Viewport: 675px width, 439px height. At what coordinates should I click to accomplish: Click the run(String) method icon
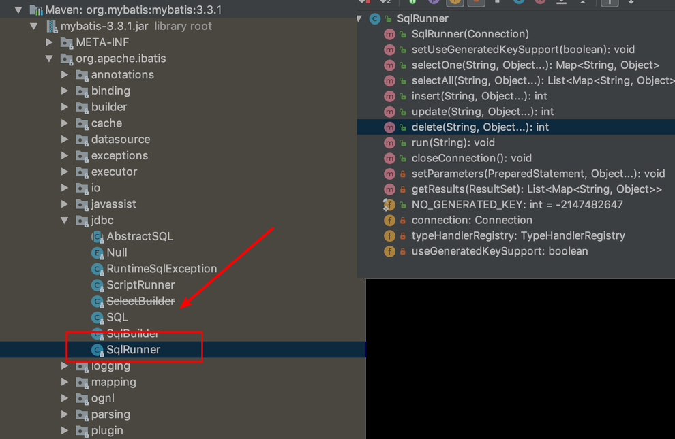coord(389,143)
